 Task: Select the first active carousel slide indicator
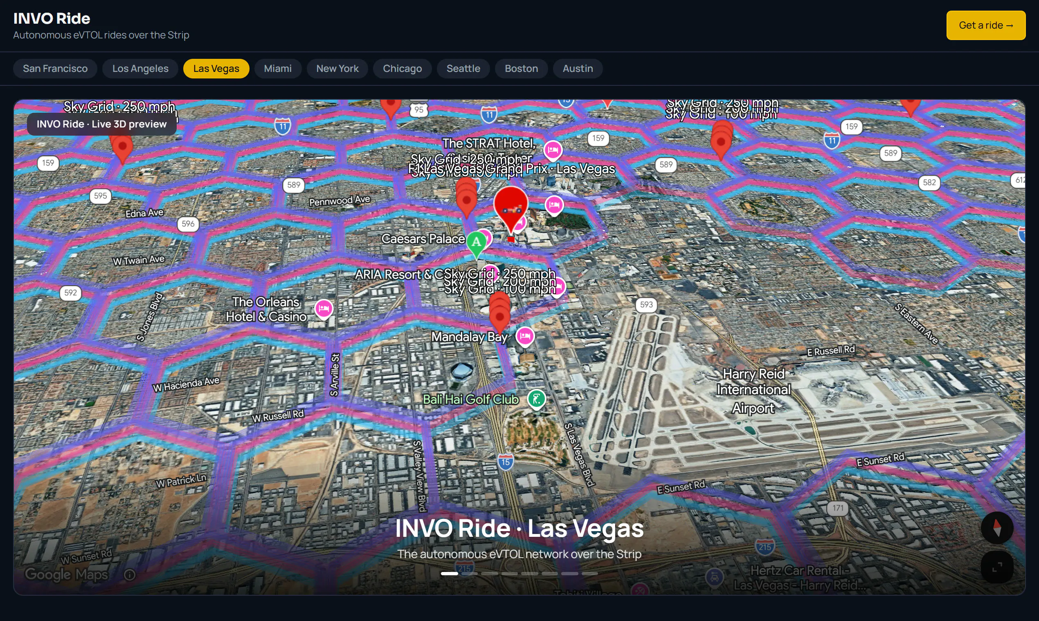(449, 574)
